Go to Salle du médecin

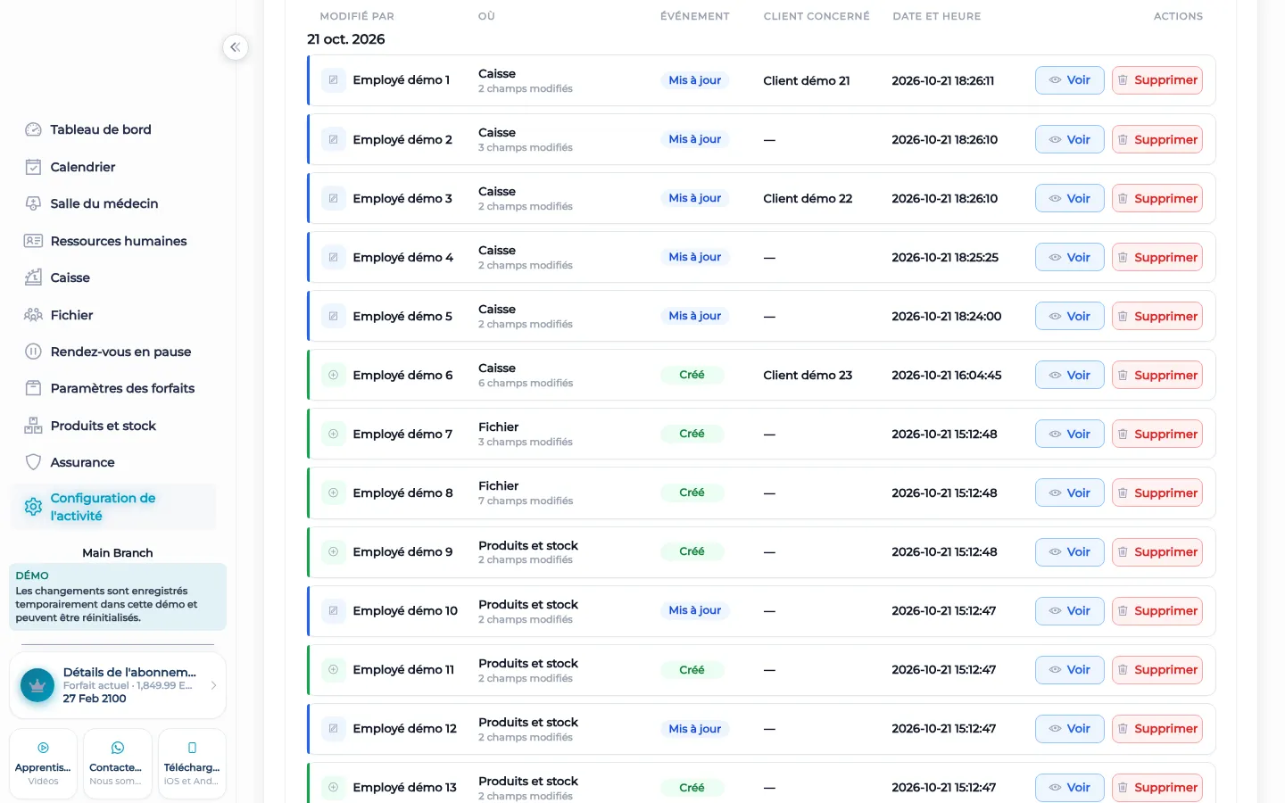coord(104,203)
